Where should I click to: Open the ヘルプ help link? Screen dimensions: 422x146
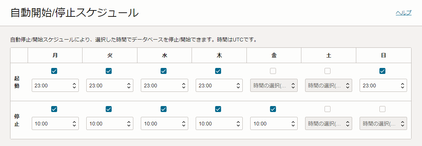[x=403, y=13]
